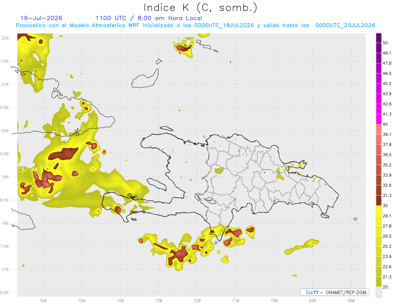Click colorbar value "50"
Screen dimensions: 394x305
[x=385, y=43]
